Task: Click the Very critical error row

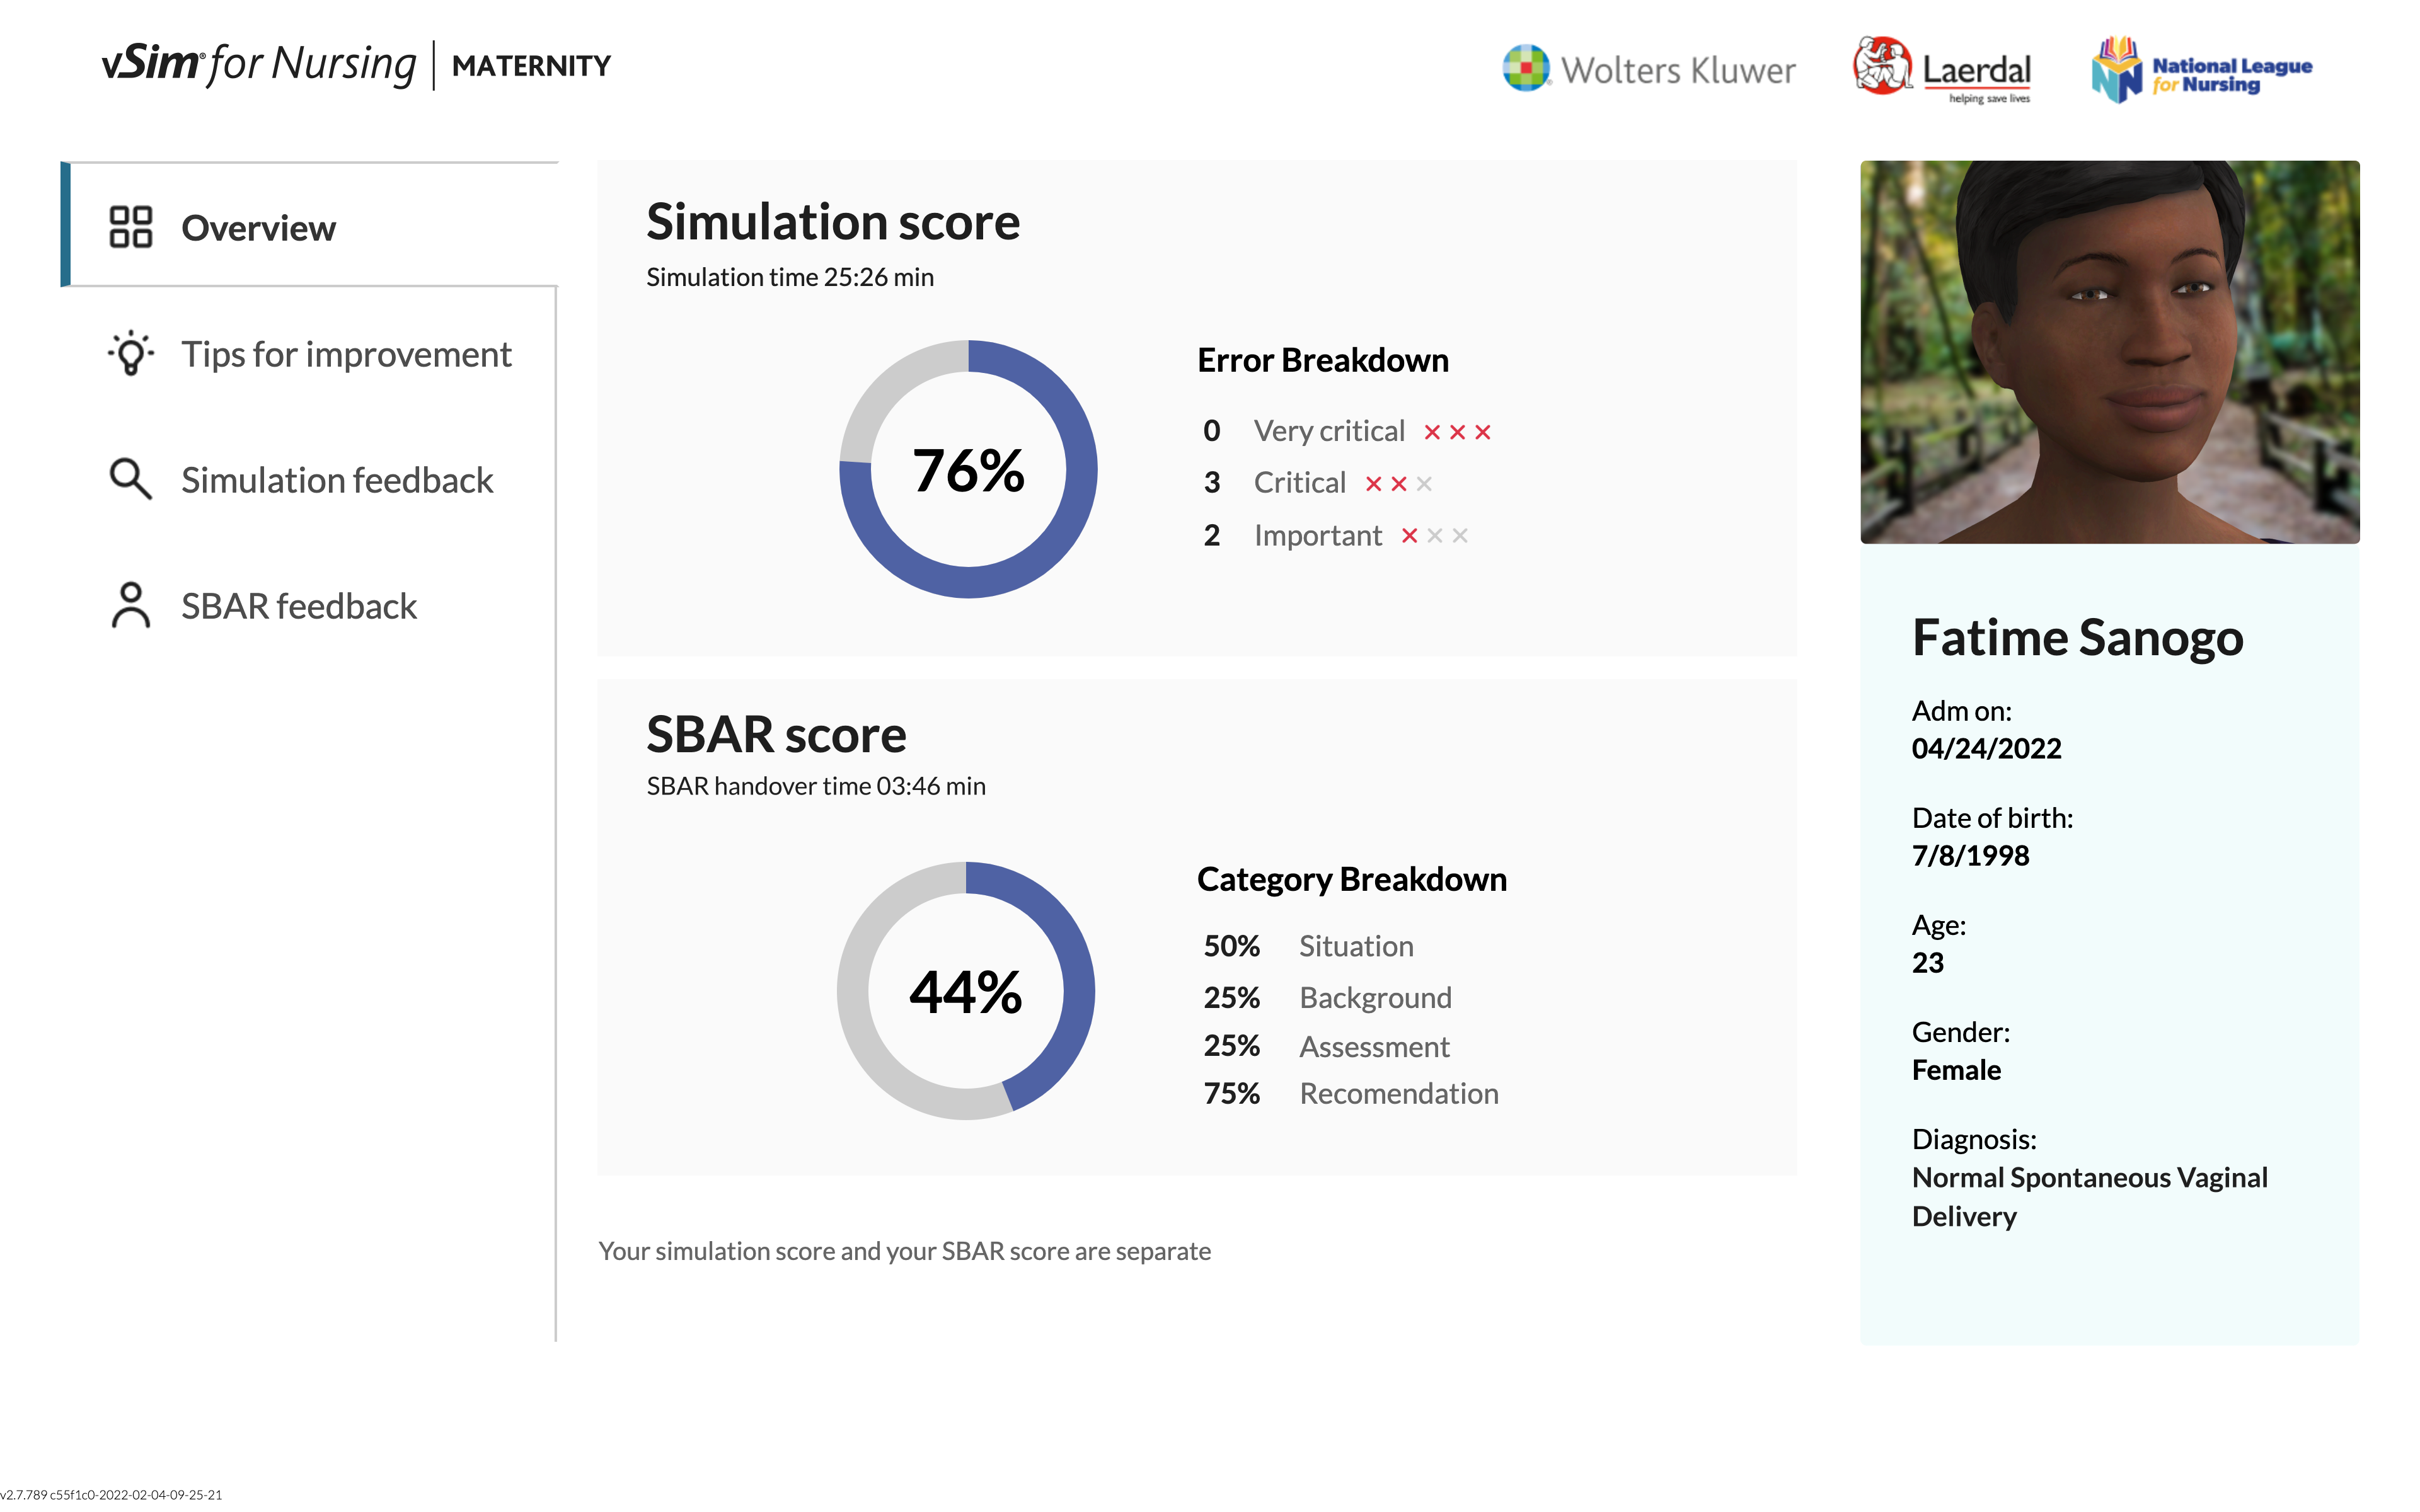Action: (1329, 431)
